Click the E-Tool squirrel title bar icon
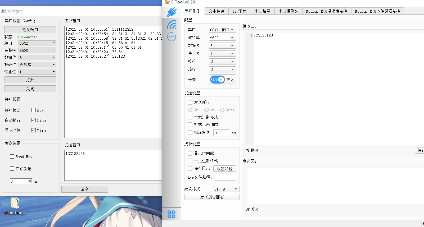424x227 pixels. click(167, 2)
